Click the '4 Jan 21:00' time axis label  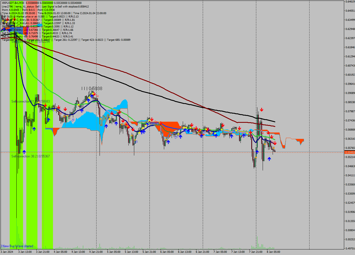(x=96, y=252)
